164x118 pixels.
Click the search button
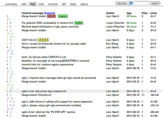pos(155,3)
